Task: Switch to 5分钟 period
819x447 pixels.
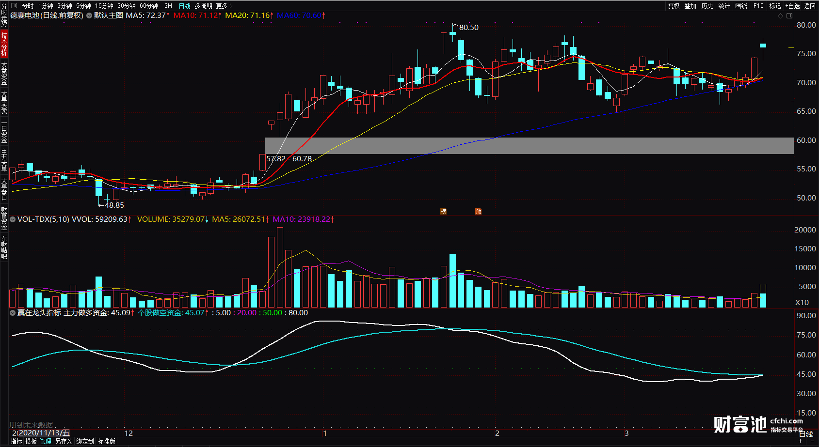Action: pyautogui.click(x=83, y=6)
